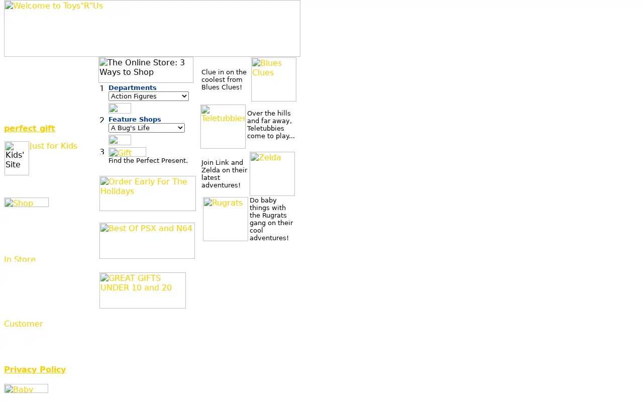The height and width of the screenshot is (402, 643).
Task: Follow the perfect gift link
Action: pyautogui.click(x=30, y=128)
